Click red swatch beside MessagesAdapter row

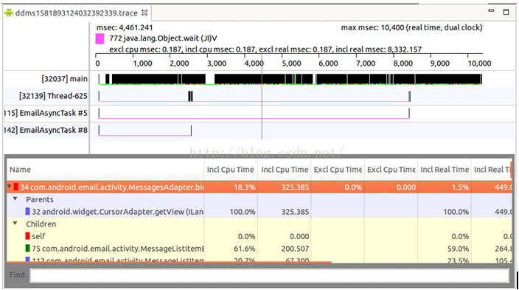(16, 187)
